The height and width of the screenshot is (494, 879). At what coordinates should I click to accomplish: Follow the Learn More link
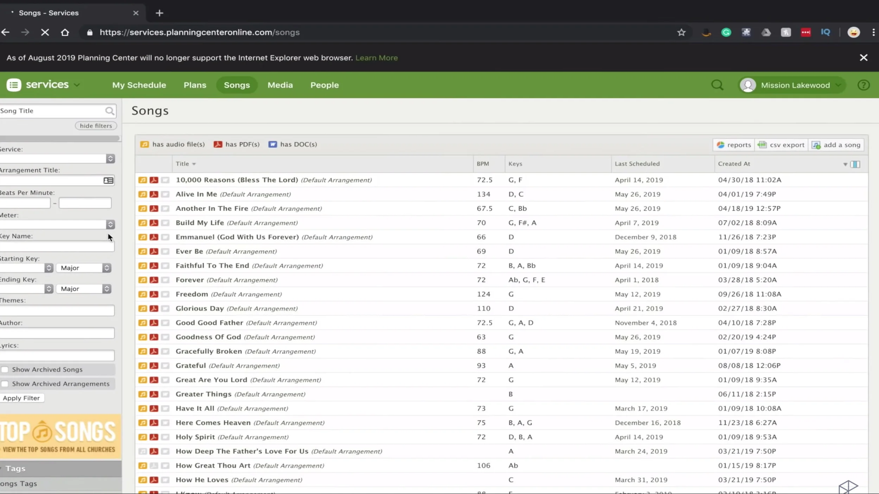(x=377, y=58)
